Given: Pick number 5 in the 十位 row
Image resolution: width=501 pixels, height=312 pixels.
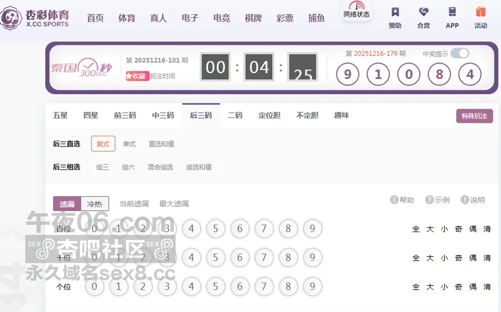Looking at the screenshot, I should point(216,257).
